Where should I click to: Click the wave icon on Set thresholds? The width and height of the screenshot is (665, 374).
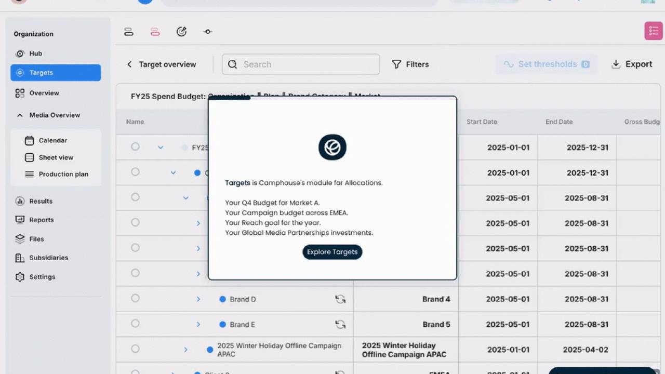pyautogui.click(x=509, y=64)
